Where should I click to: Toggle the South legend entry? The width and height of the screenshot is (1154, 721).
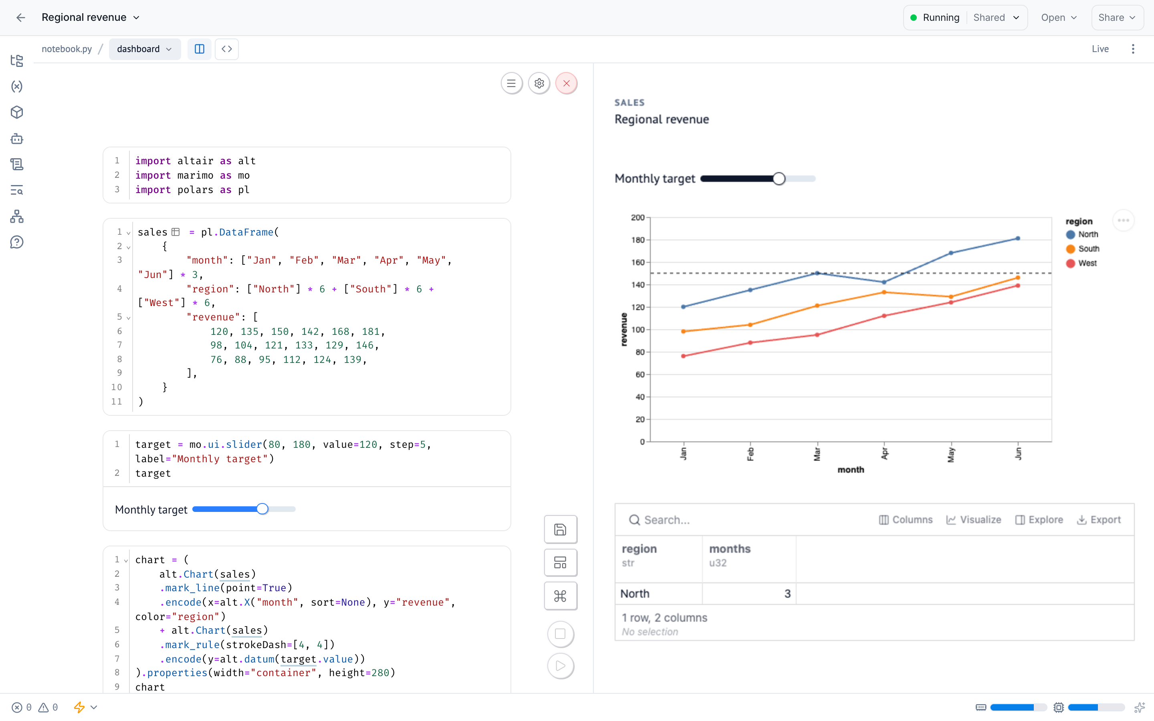[1082, 249]
